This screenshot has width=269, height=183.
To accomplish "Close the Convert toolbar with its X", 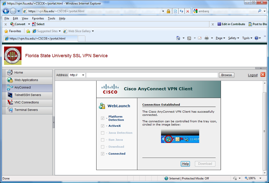I will coord(6,24).
